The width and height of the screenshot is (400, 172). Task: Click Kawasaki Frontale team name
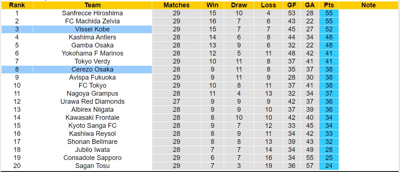pos(92,118)
